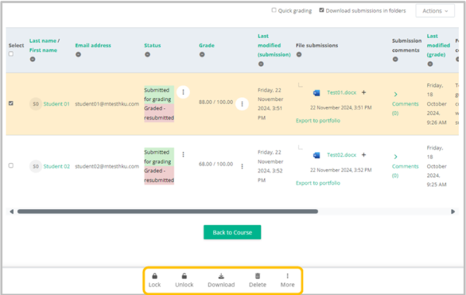Open Student 01 status kebab menu

(183, 92)
